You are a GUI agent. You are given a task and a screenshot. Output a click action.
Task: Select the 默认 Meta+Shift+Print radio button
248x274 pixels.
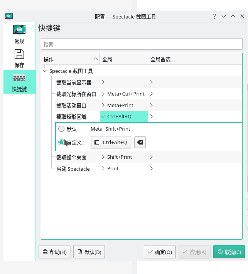tap(61, 129)
